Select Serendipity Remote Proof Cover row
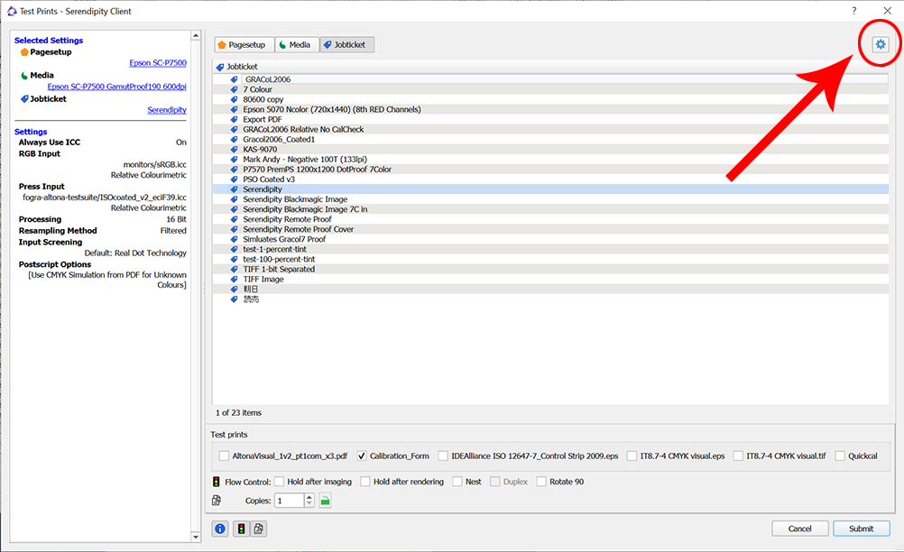Viewport: 904px width, 552px height. coord(550,229)
